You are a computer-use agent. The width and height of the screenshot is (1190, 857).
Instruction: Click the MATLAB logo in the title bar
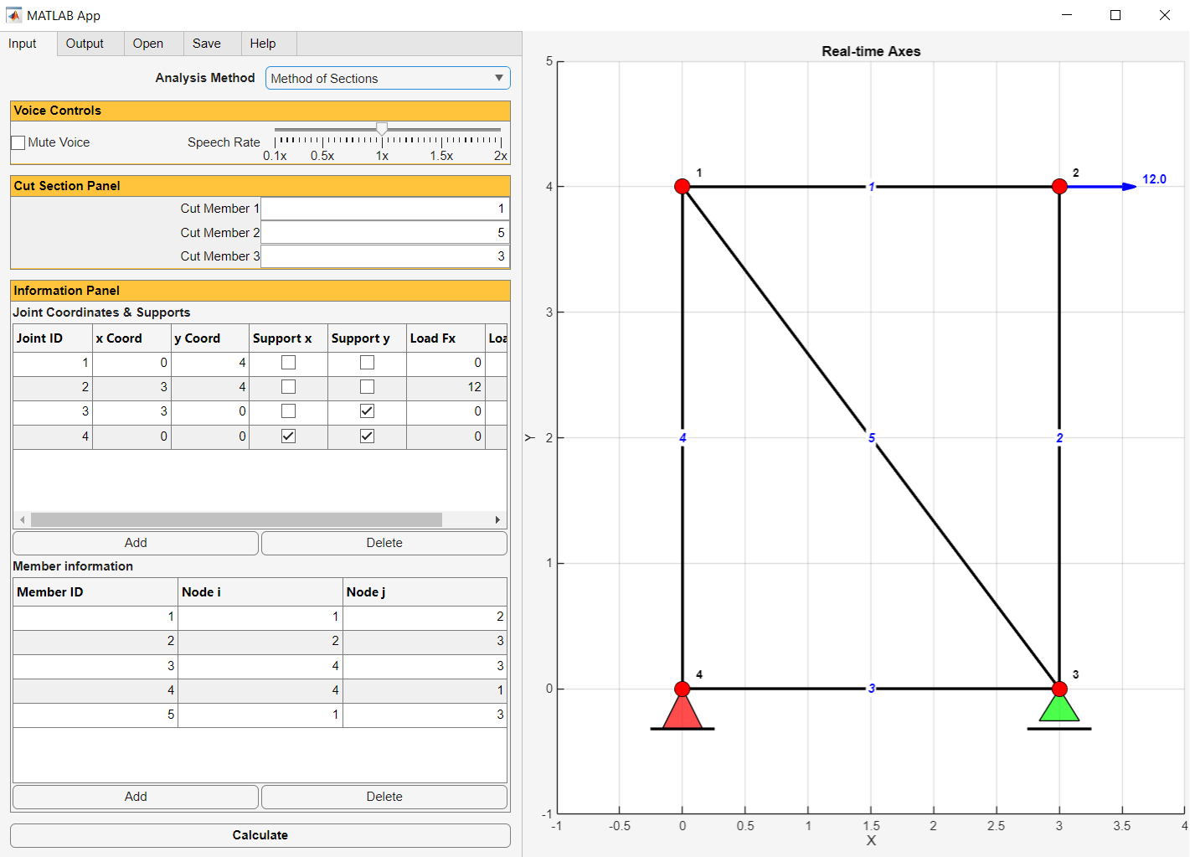(x=14, y=15)
